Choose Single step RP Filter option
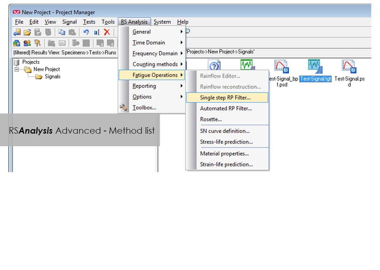The height and width of the screenshot is (270, 380). pyautogui.click(x=225, y=98)
